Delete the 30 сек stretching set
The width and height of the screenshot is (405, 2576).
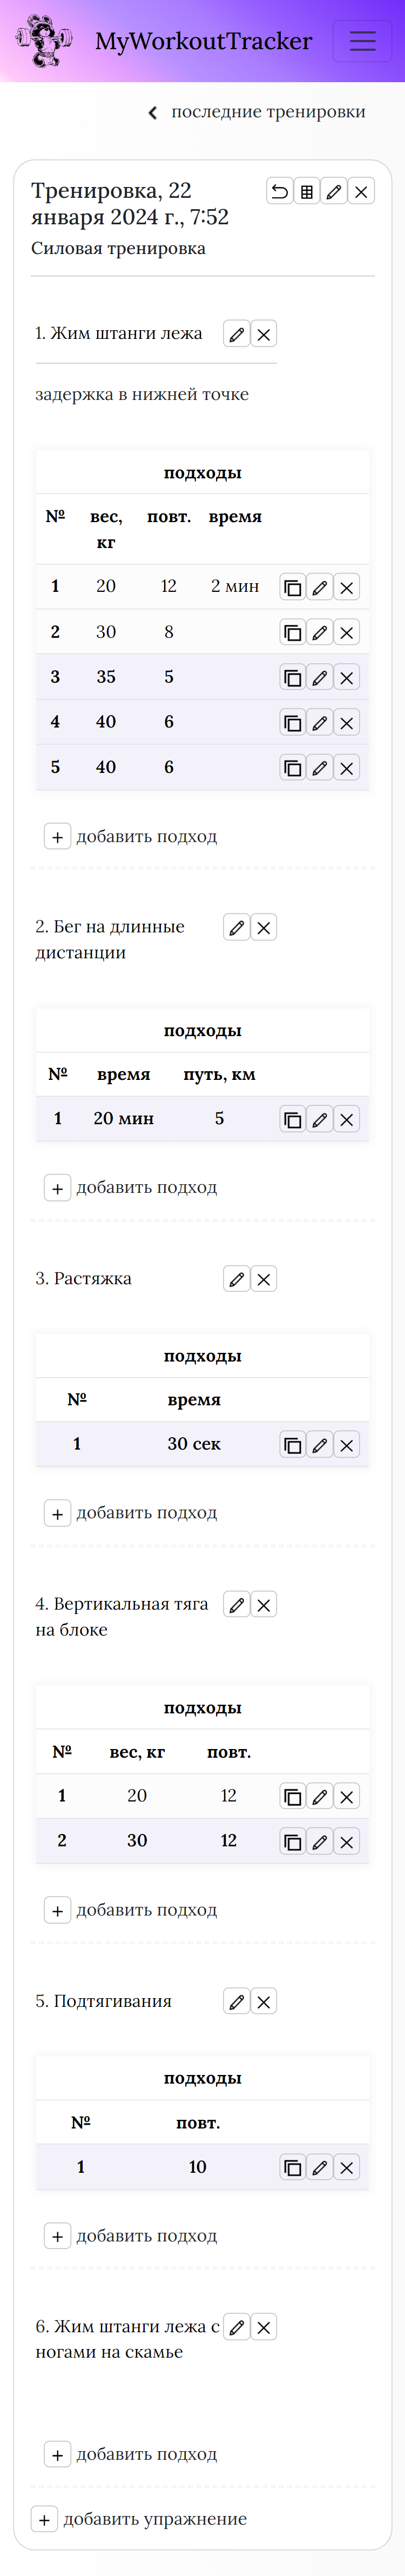tap(347, 1445)
